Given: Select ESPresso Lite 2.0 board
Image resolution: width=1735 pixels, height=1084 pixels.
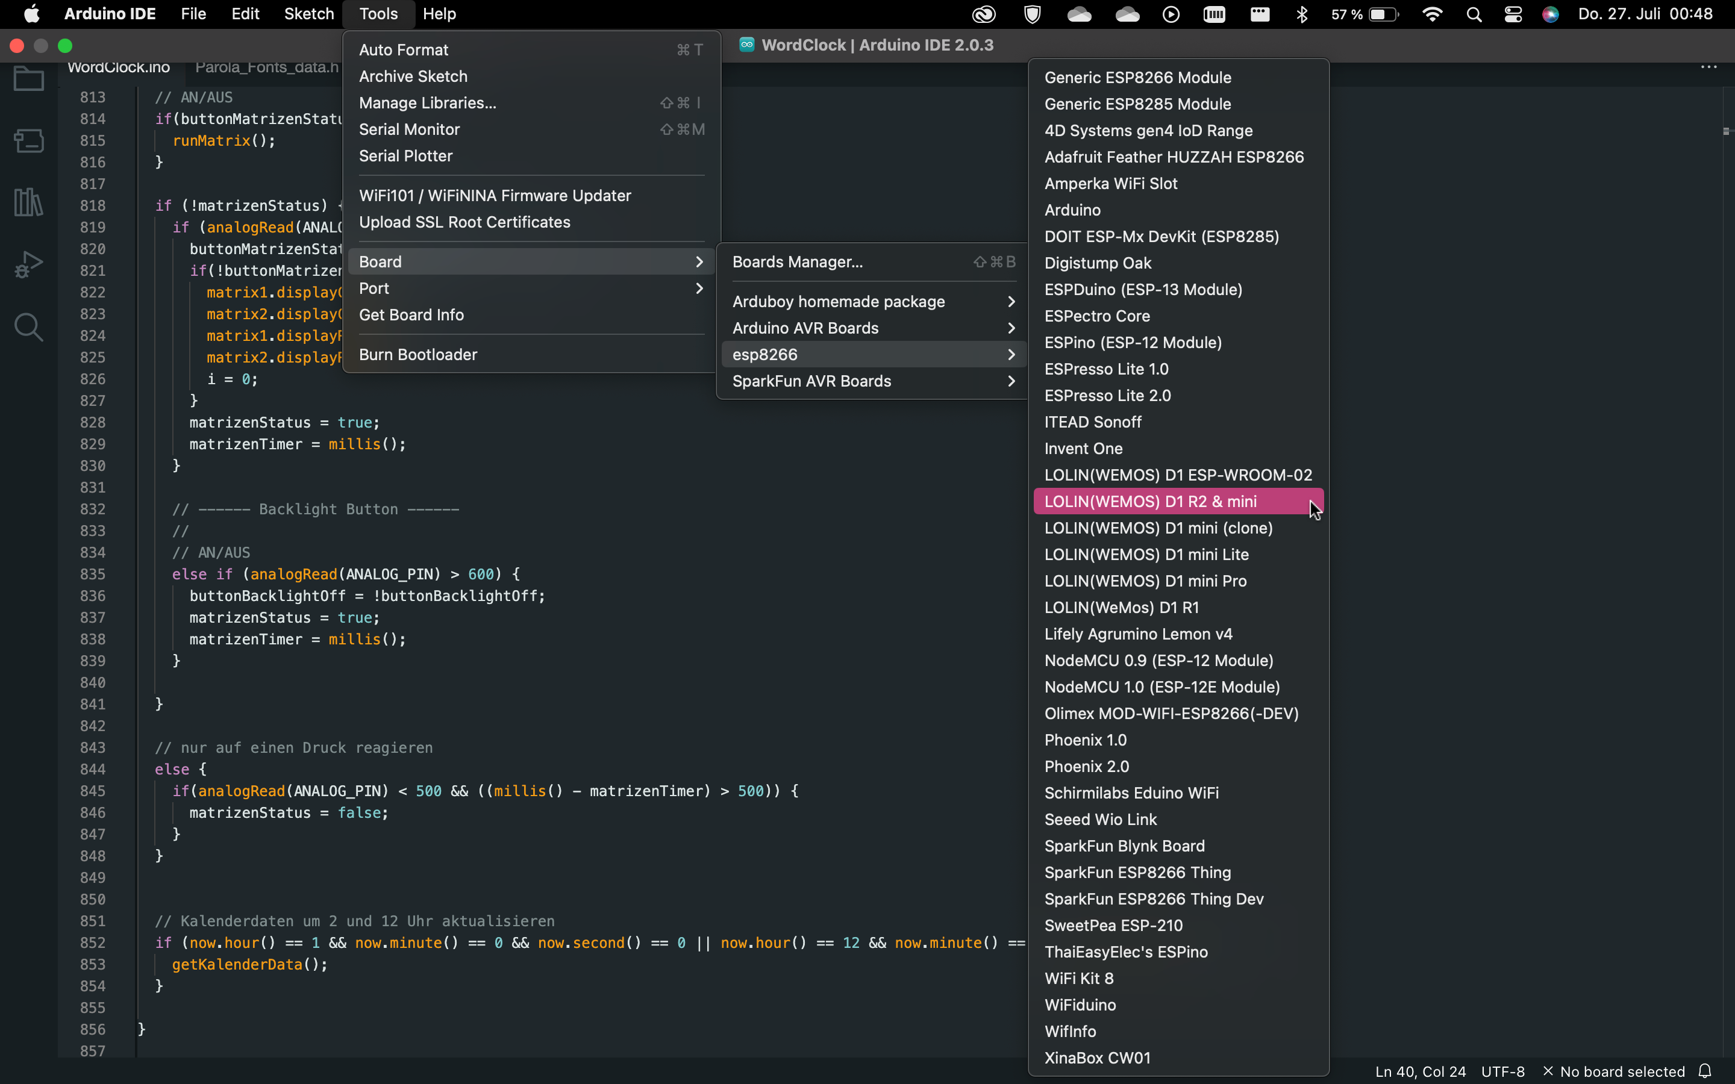Looking at the screenshot, I should tap(1178, 395).
